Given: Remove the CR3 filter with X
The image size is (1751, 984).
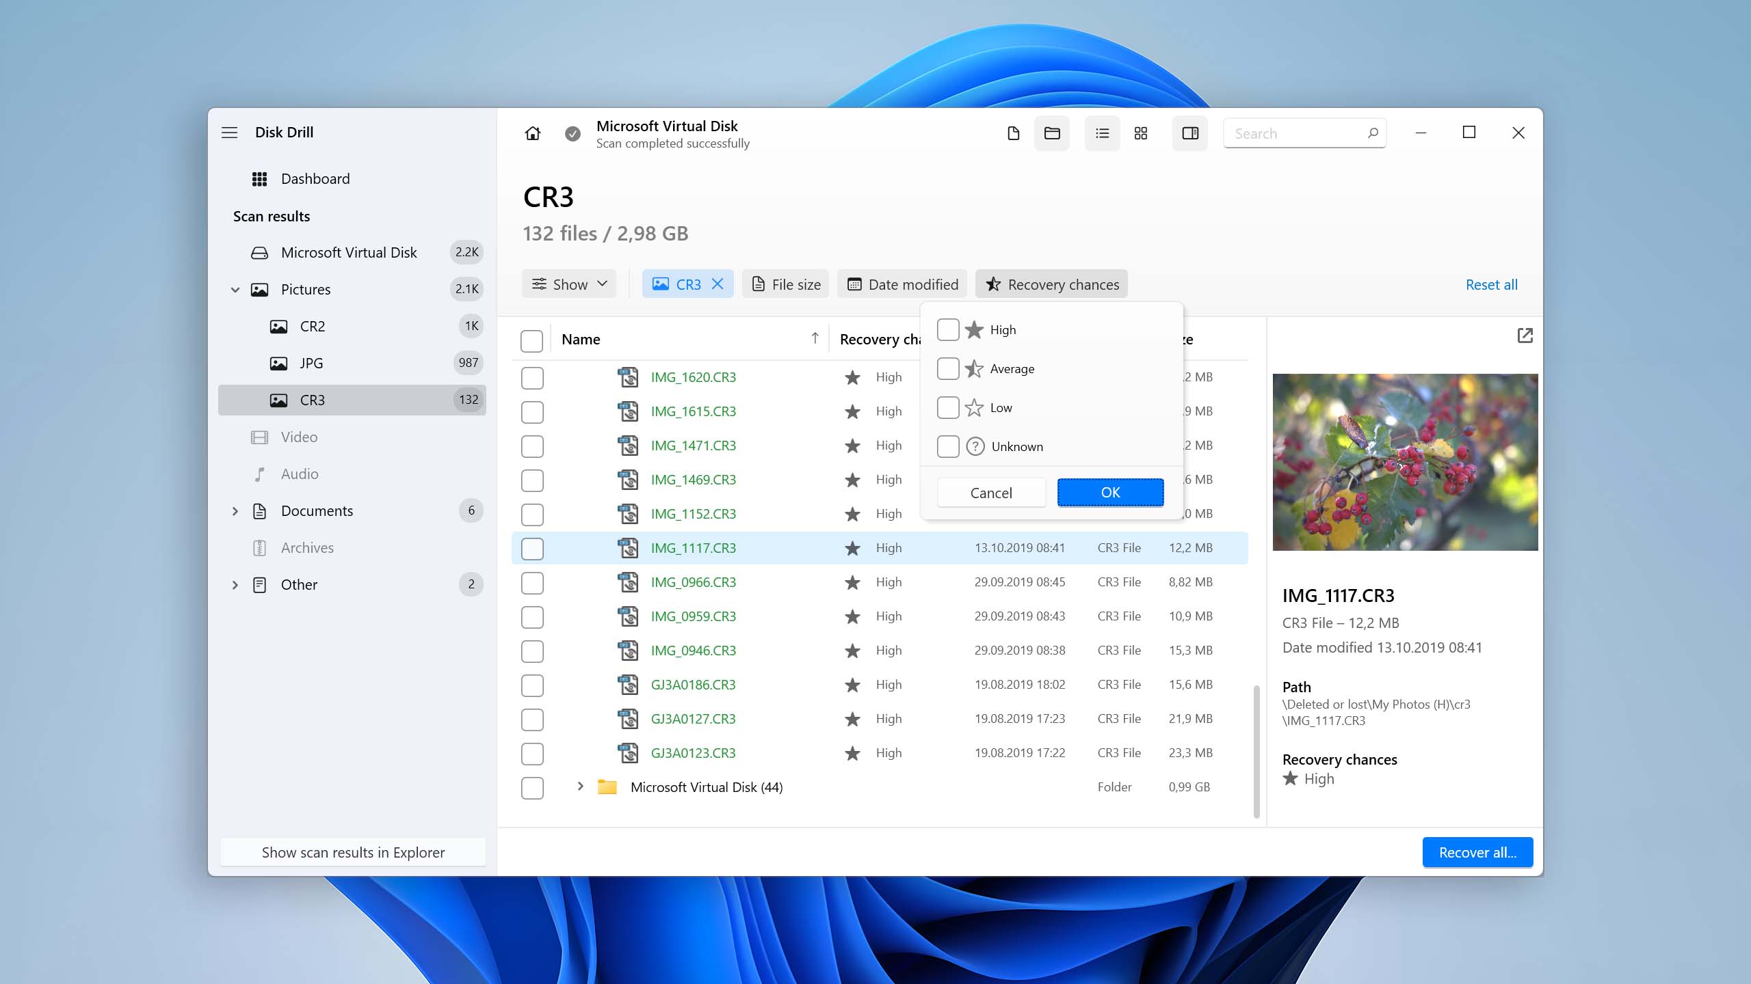Looking at the screenshot, I should point(717,284).
